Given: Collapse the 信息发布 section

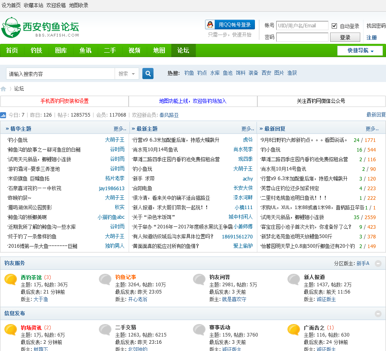Looking at the screenshot, I should [x=378, y=314].
